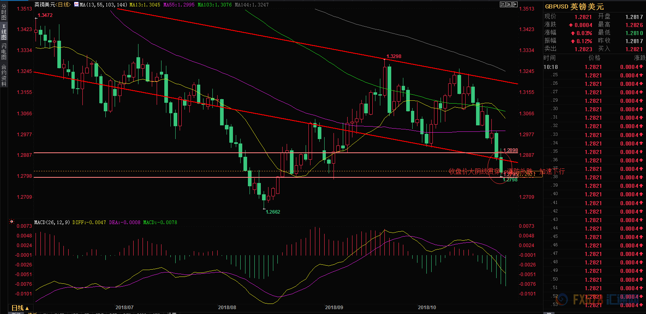Click the MACD(26,12,9) indicator label

point(52,222)
